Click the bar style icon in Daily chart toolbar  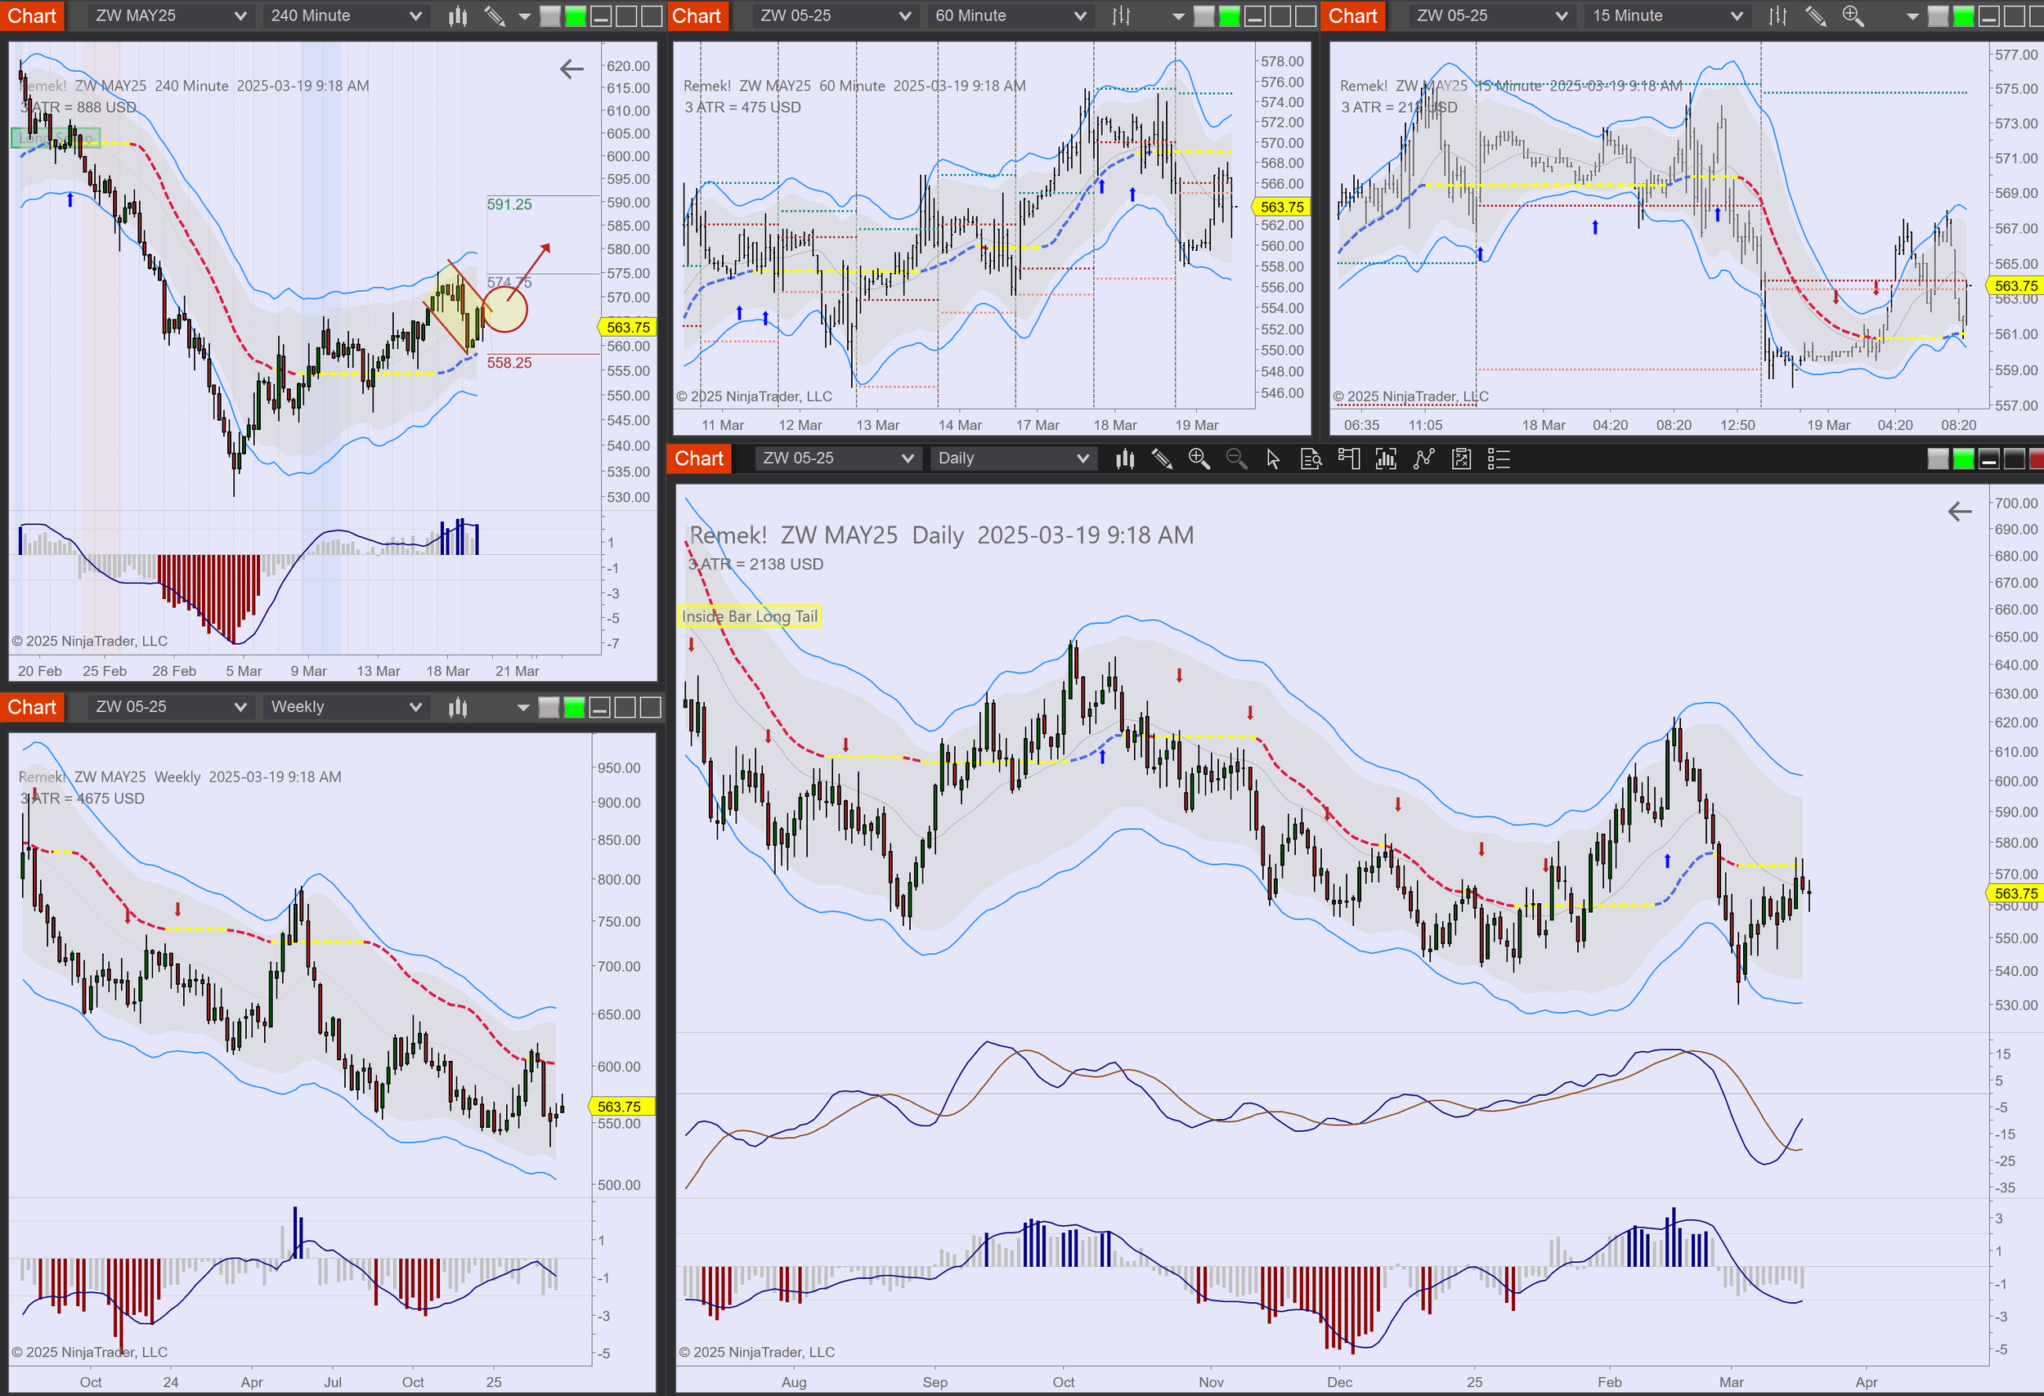1124,459
